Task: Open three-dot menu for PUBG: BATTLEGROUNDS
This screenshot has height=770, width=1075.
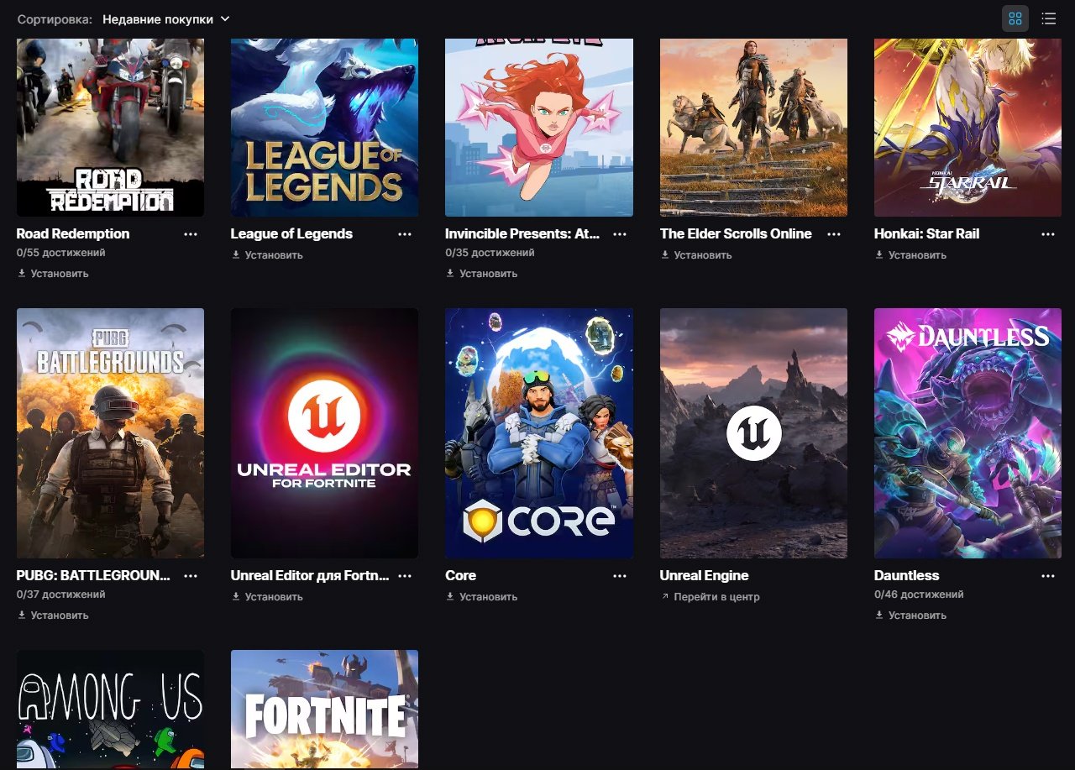Action: pyautogui.click(x=191, y=576)
